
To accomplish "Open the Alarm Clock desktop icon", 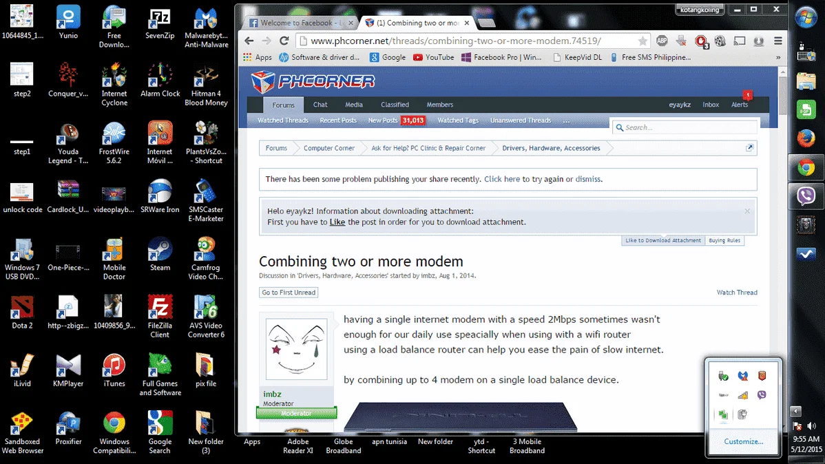I will [160, 81].
